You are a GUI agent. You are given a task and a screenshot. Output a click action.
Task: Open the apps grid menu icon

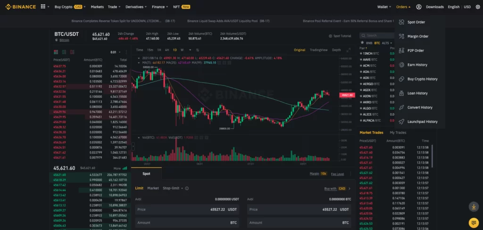coord(43,7)
